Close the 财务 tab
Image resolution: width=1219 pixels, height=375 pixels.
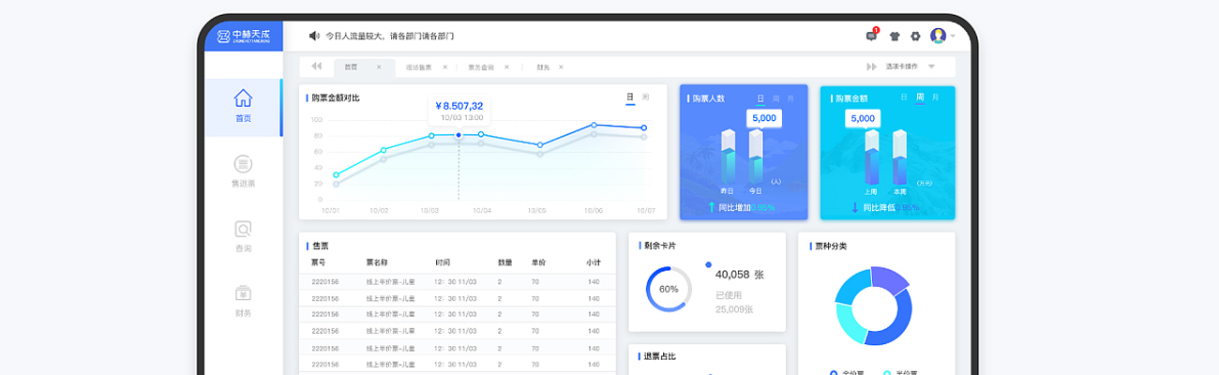561,67
